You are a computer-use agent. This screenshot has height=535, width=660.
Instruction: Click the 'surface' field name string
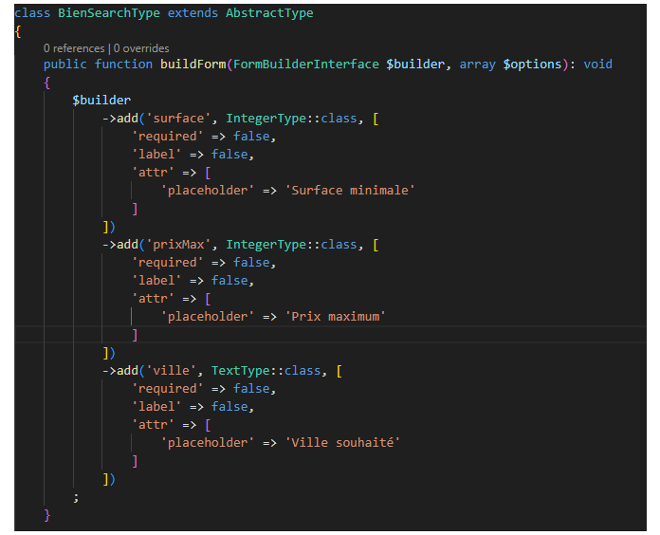(x=178, y=119)
